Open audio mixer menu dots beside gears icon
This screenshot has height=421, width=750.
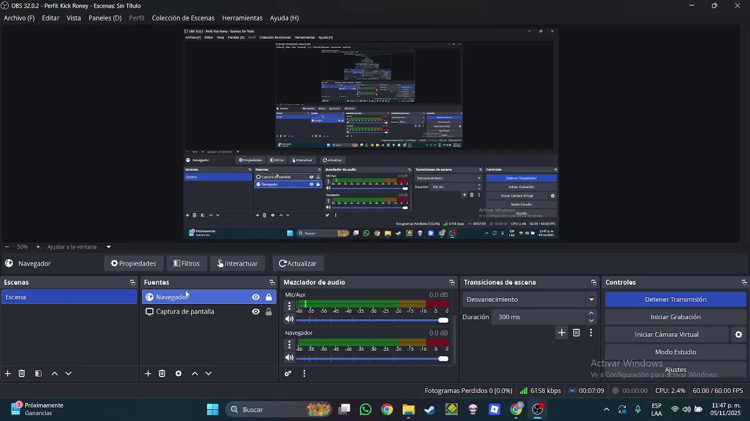(x=304, y=374)
